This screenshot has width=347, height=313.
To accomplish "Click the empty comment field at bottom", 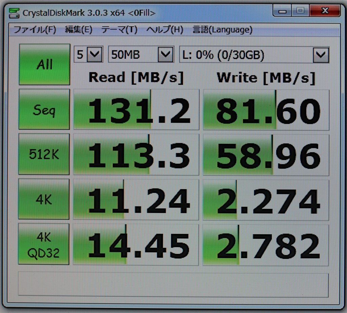I will pyautogui.click(x=173, y=285).
